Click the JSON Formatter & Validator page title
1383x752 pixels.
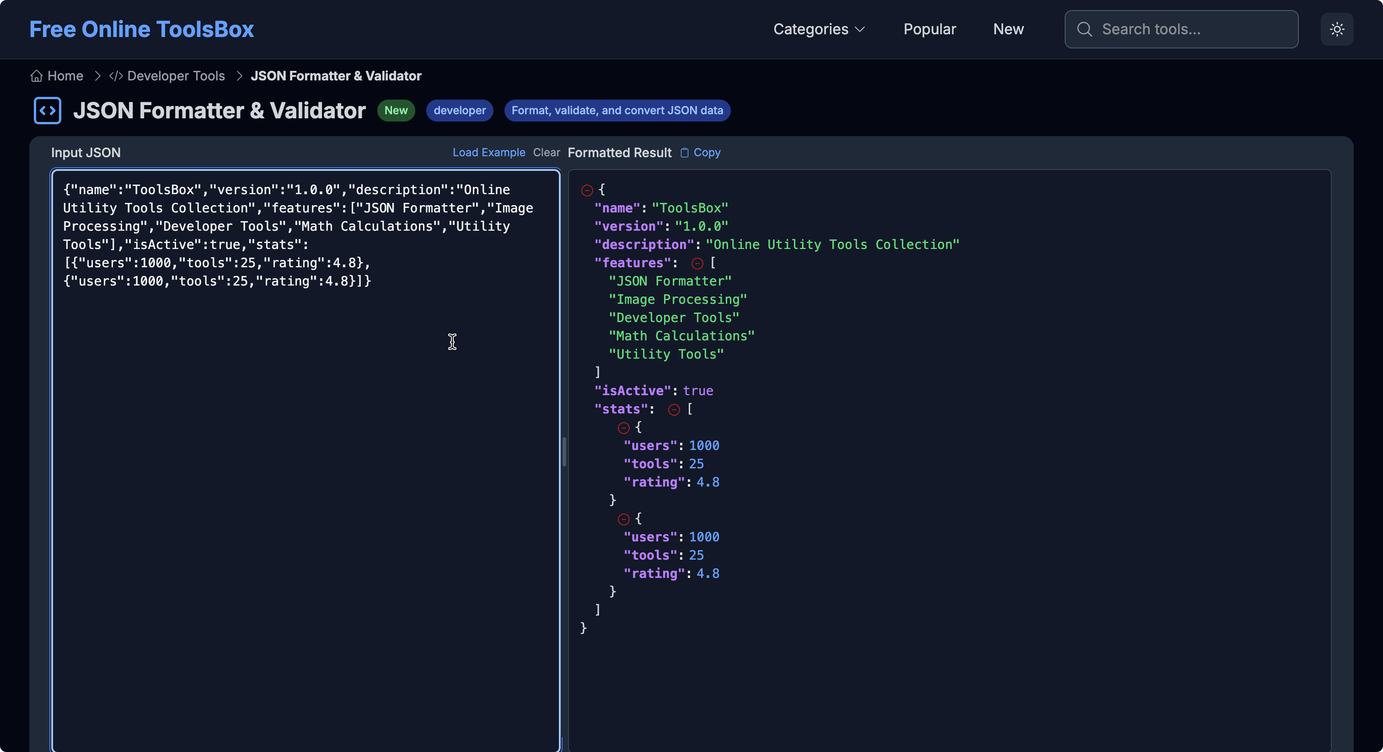point(219,111)
